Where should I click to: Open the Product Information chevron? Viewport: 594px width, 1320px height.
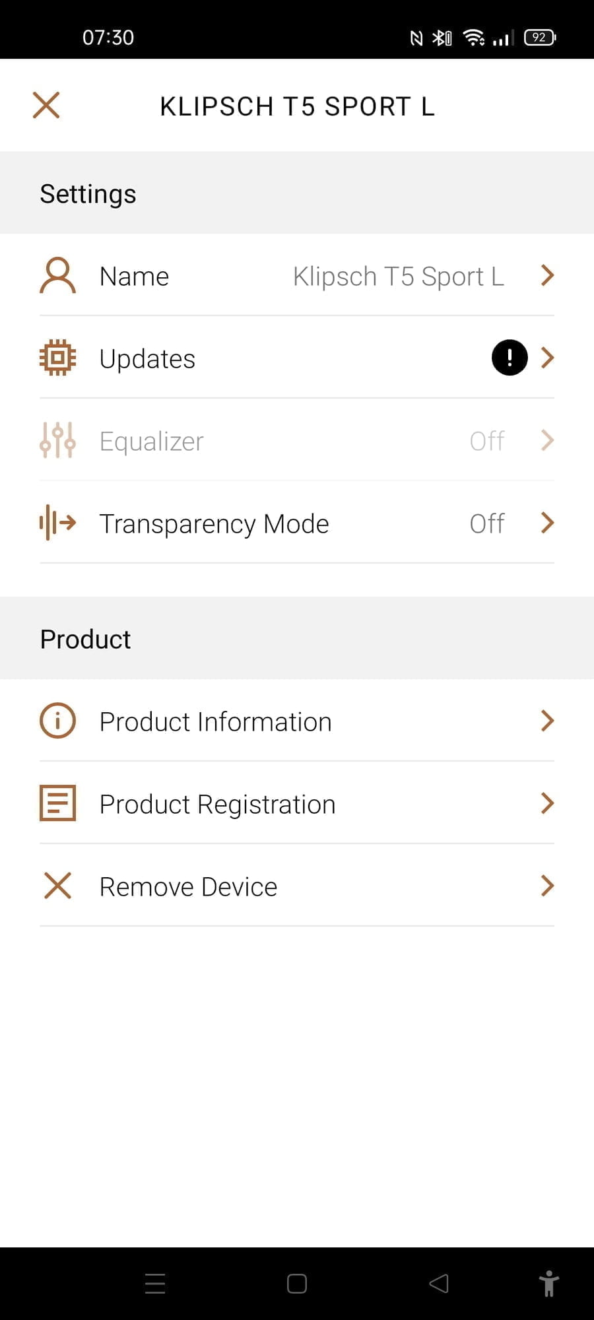coord(547,721)
